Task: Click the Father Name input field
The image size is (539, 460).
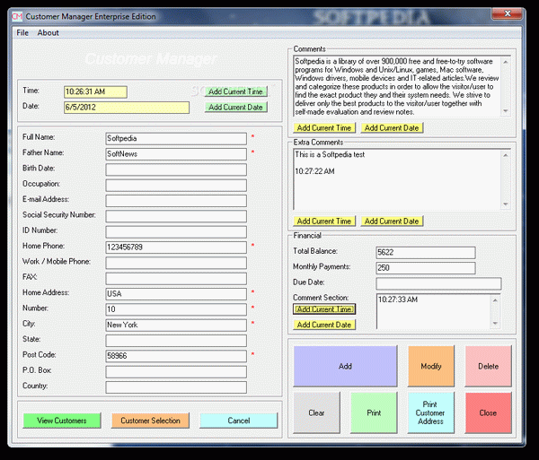Action: pos(176,154)
